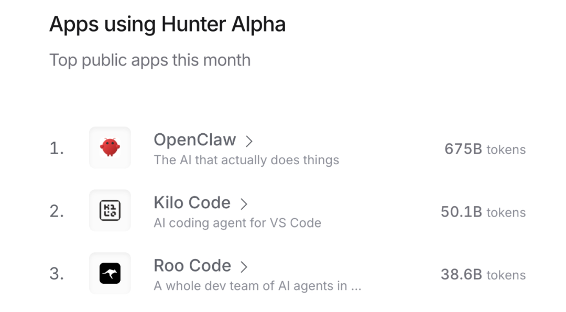Screen dimensions: 566x312
Task: Click rank number 3 in the list
Action: [57, 274]
